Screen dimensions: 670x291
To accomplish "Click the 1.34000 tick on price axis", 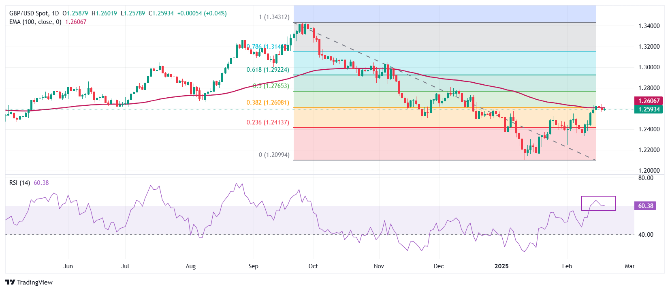I will point(649,26).
